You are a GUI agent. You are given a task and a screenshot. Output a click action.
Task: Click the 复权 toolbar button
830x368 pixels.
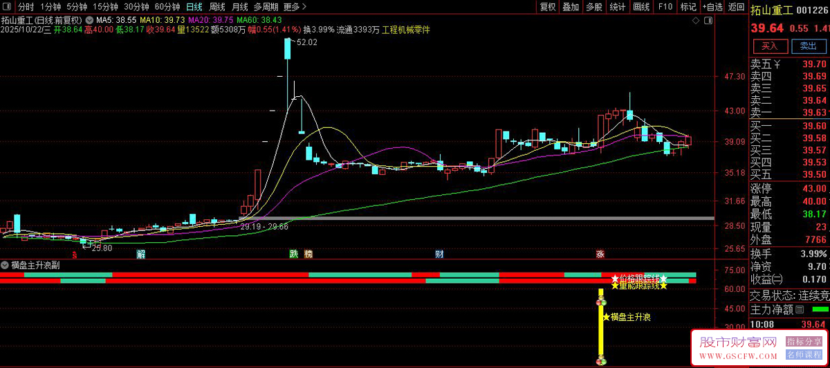[548, 7]
